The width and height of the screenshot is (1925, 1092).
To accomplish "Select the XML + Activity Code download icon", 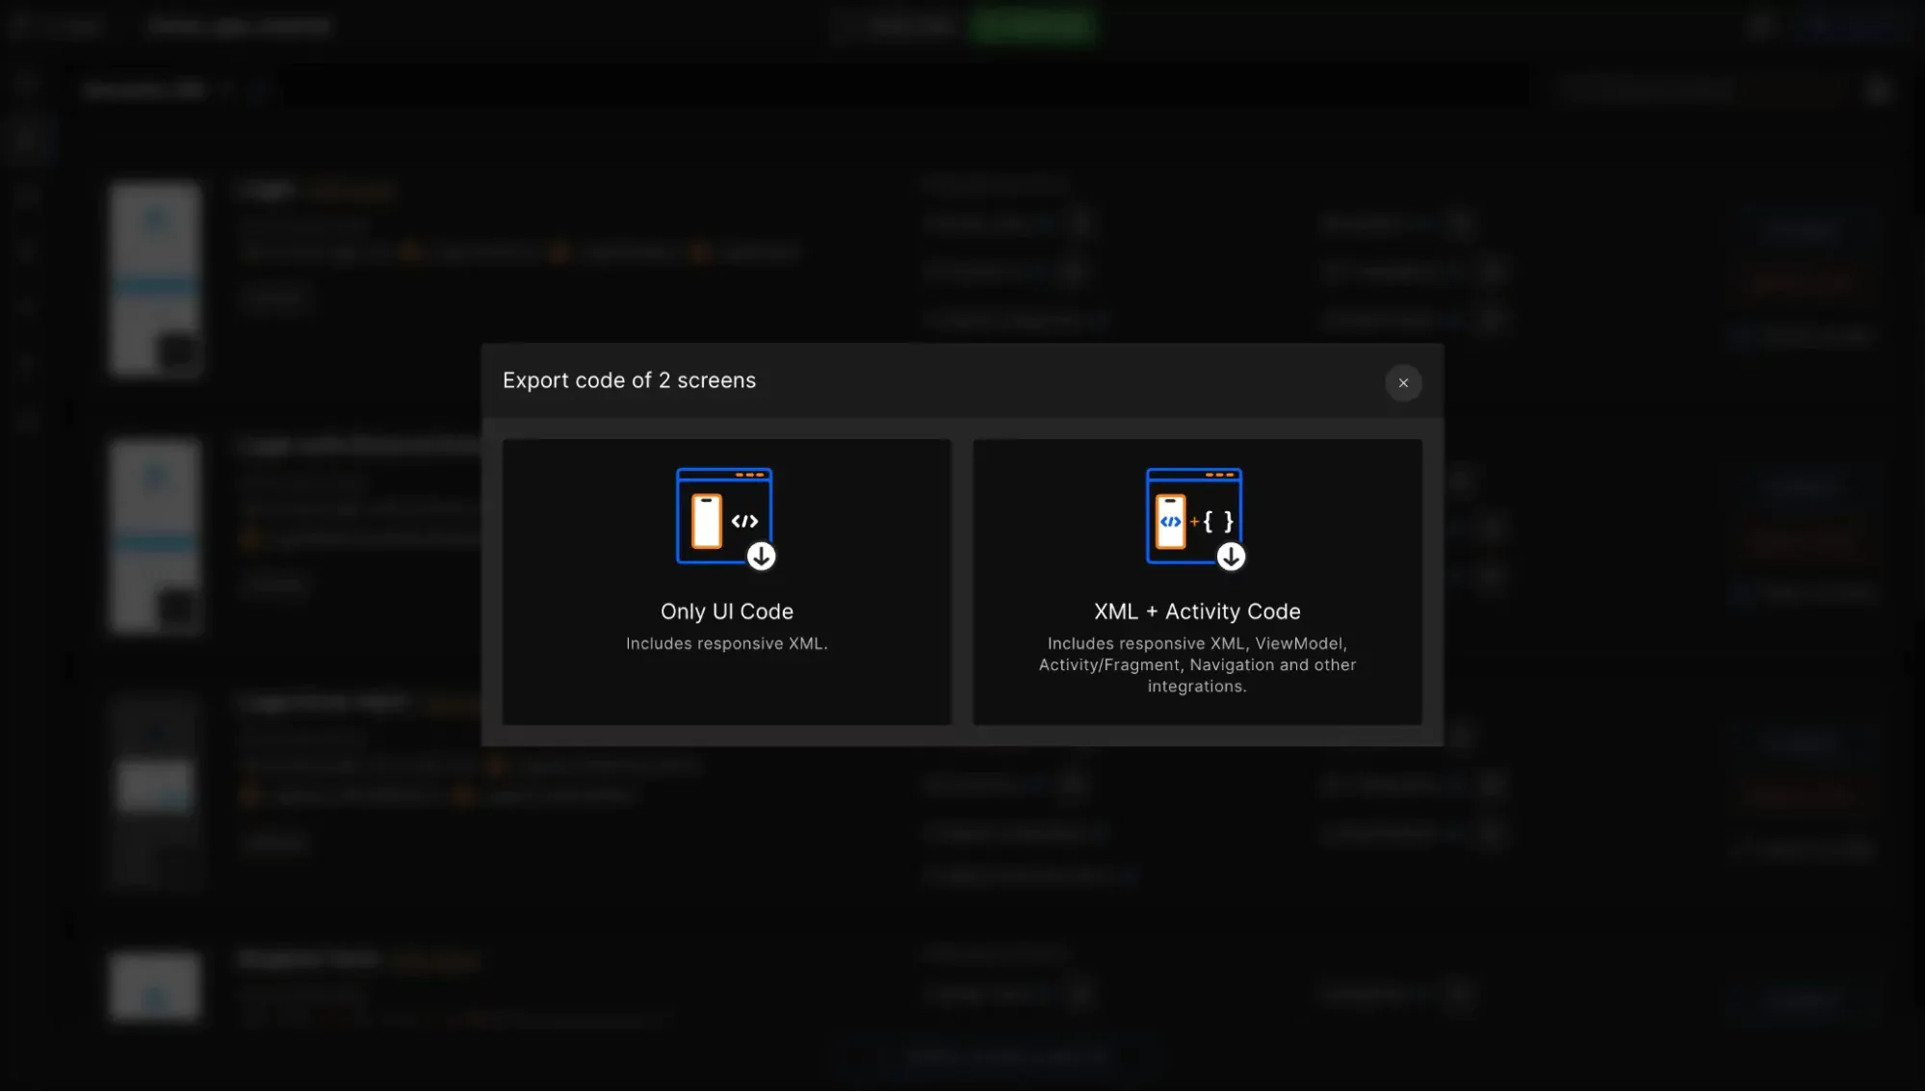I will point(1231,556).
